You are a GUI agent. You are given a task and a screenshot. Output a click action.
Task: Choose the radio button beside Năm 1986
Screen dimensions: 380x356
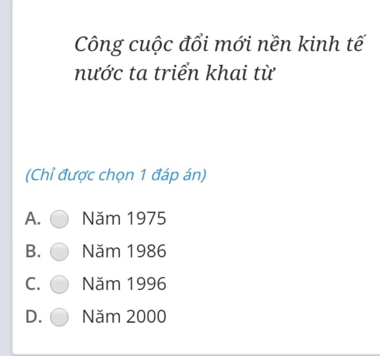[59, 251]
